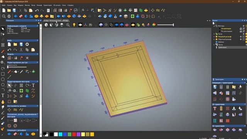This screenshot has height=139, width=247.
Task: Toggle the yellow lightbulb lighting icon in the view toolbar
Action: 74,25
